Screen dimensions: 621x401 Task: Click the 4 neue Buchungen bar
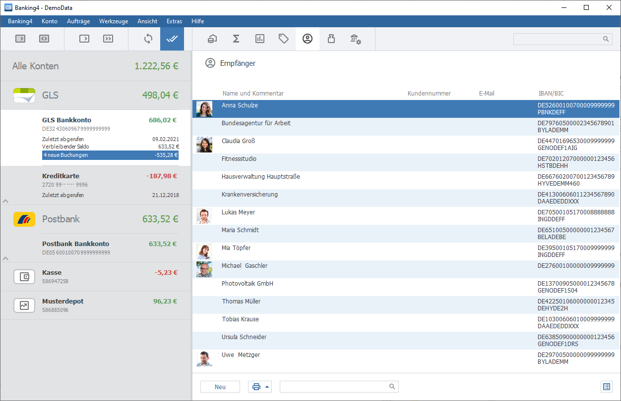coord(110,155)
